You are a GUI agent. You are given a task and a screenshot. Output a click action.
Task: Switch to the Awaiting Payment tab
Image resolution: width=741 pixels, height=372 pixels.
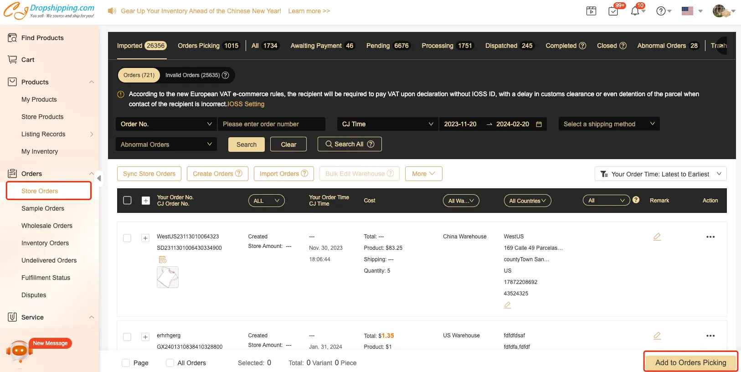[322, 46]
